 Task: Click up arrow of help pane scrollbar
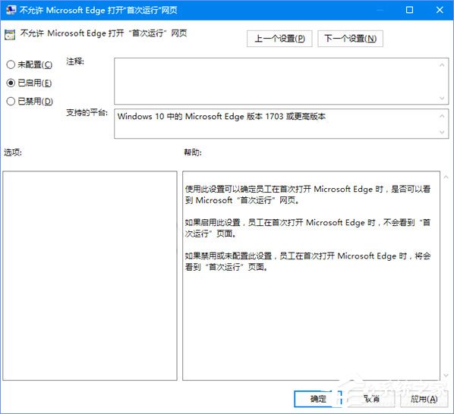tap(446, 177)
